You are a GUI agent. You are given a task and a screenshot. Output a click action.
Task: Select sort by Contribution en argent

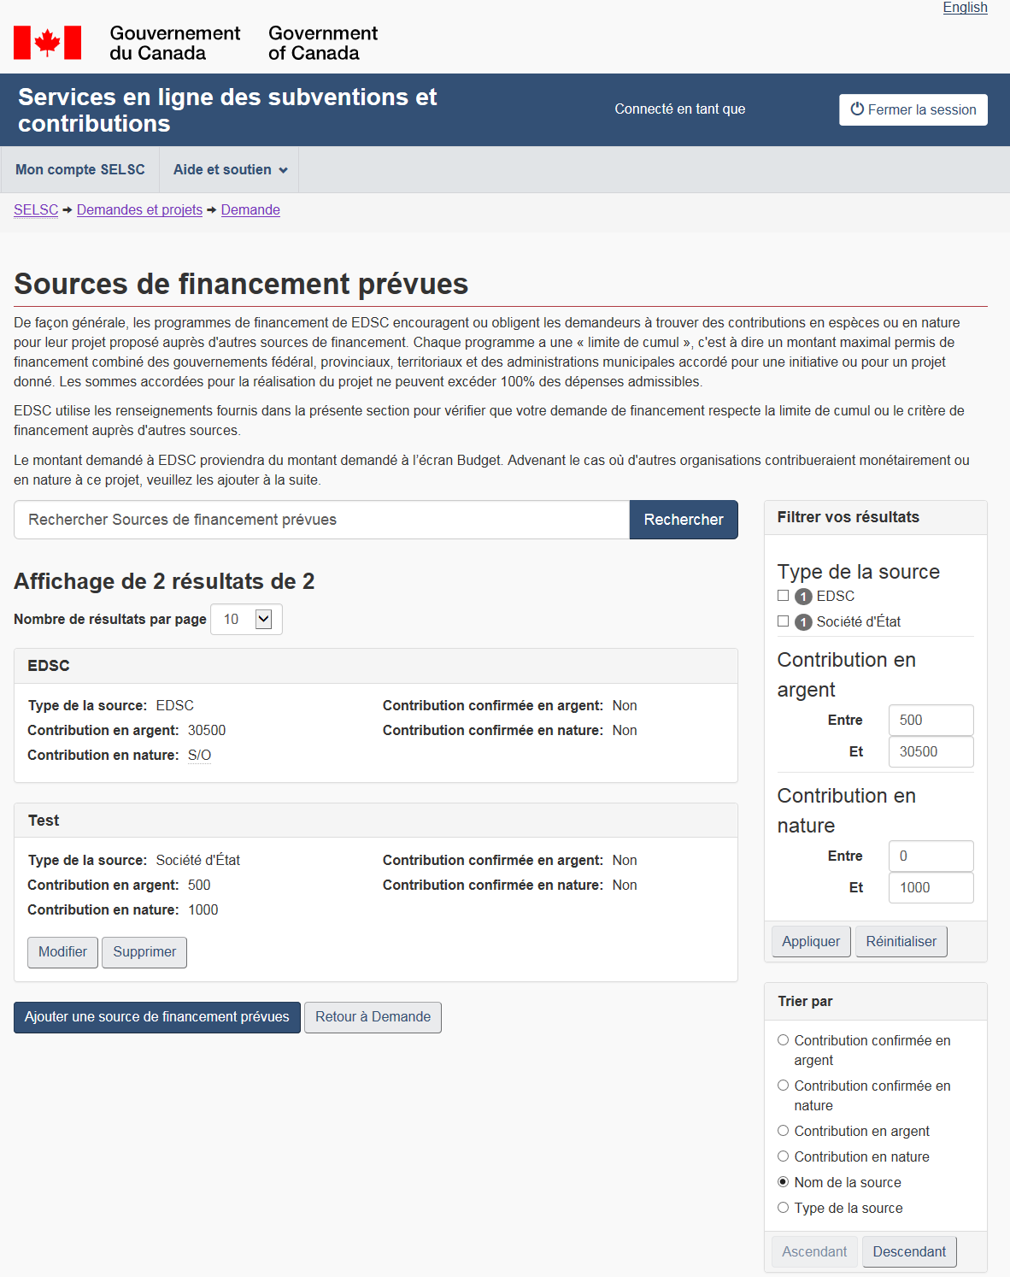(783, 1131)
